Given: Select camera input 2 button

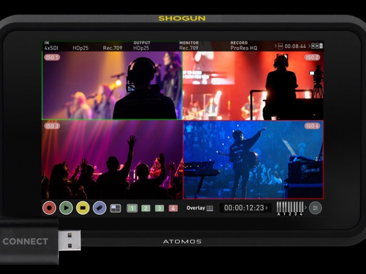Looking at the screenshot, I should pyautogui.click(x=146, y=208).
